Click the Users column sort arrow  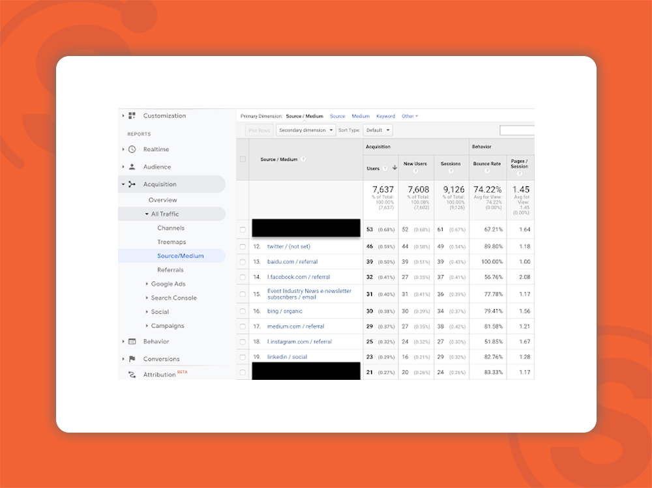coord(394,168)
